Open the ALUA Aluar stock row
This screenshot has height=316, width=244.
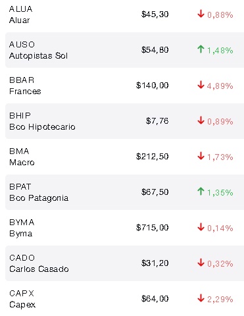click(x=124, y=14)
